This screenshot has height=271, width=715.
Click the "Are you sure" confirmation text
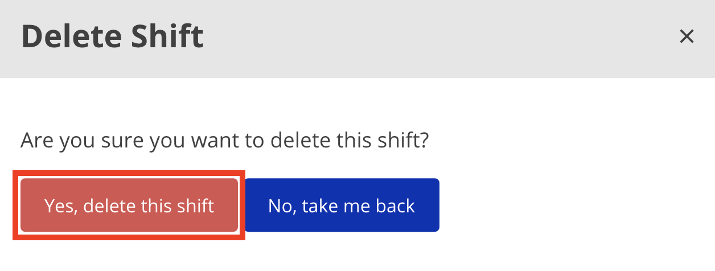224,140
